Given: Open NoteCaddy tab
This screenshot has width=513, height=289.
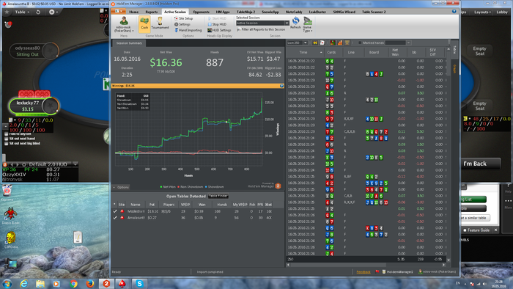Looking at the screenshot, I should 294,12.
